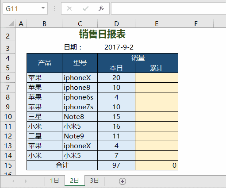
Task: Switch to the 3日 sheet tab
Action: point(94,181)
